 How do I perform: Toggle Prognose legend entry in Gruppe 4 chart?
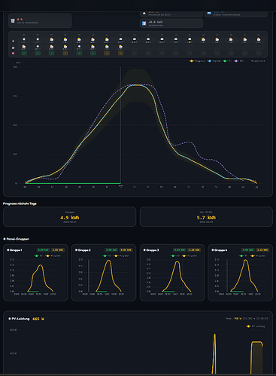pyautogui.click(x=258, y=255)
